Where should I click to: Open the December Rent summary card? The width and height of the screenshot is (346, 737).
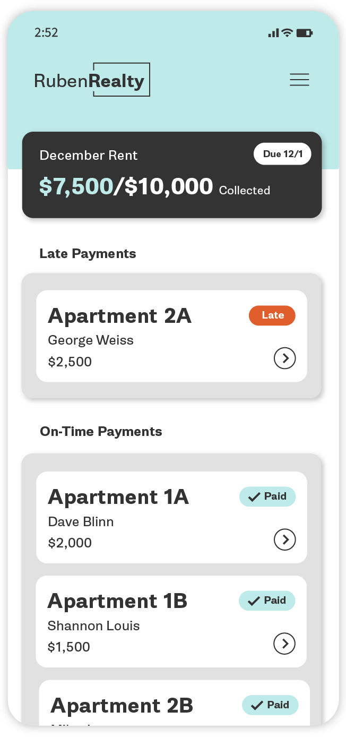click(x=172, y=175)
